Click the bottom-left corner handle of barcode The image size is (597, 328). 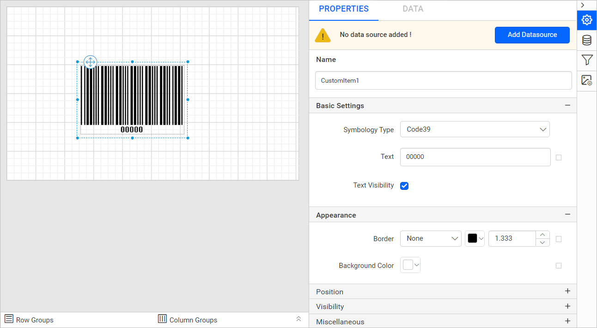click(77, 138)
